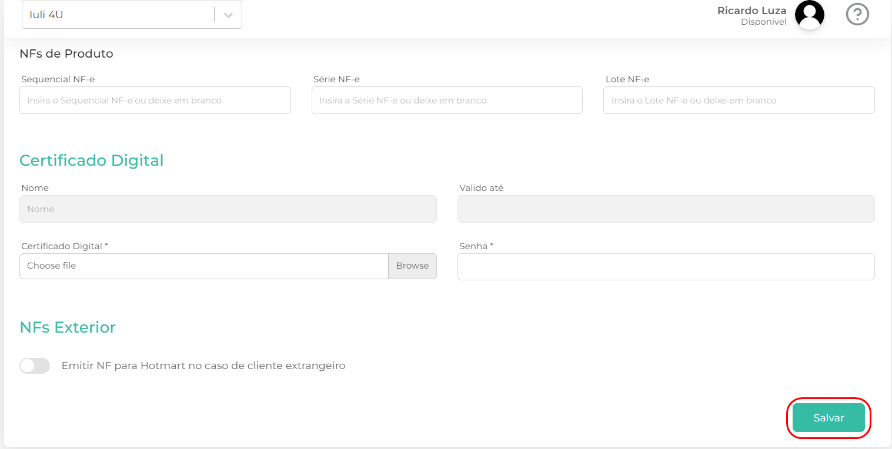Click the Browse file button
The image size is (892, 449).
pos(412,266)
